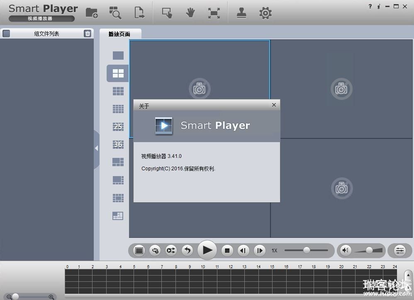Select the custom layout icon at bottom
The height and width of the screenshot is (300, 414).
(118, 215)
